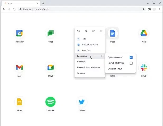Open Settings from the context menu
The height and width of the screenshot is (126, 163).
81,73
